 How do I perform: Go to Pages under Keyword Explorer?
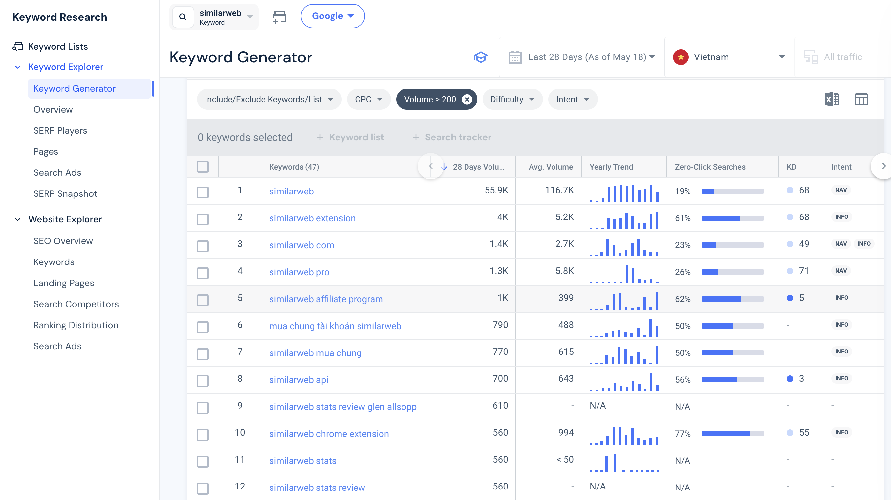46,151
